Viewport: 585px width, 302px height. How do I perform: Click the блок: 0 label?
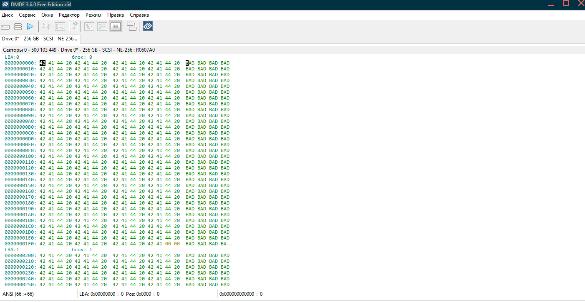[x=82, y=57]
